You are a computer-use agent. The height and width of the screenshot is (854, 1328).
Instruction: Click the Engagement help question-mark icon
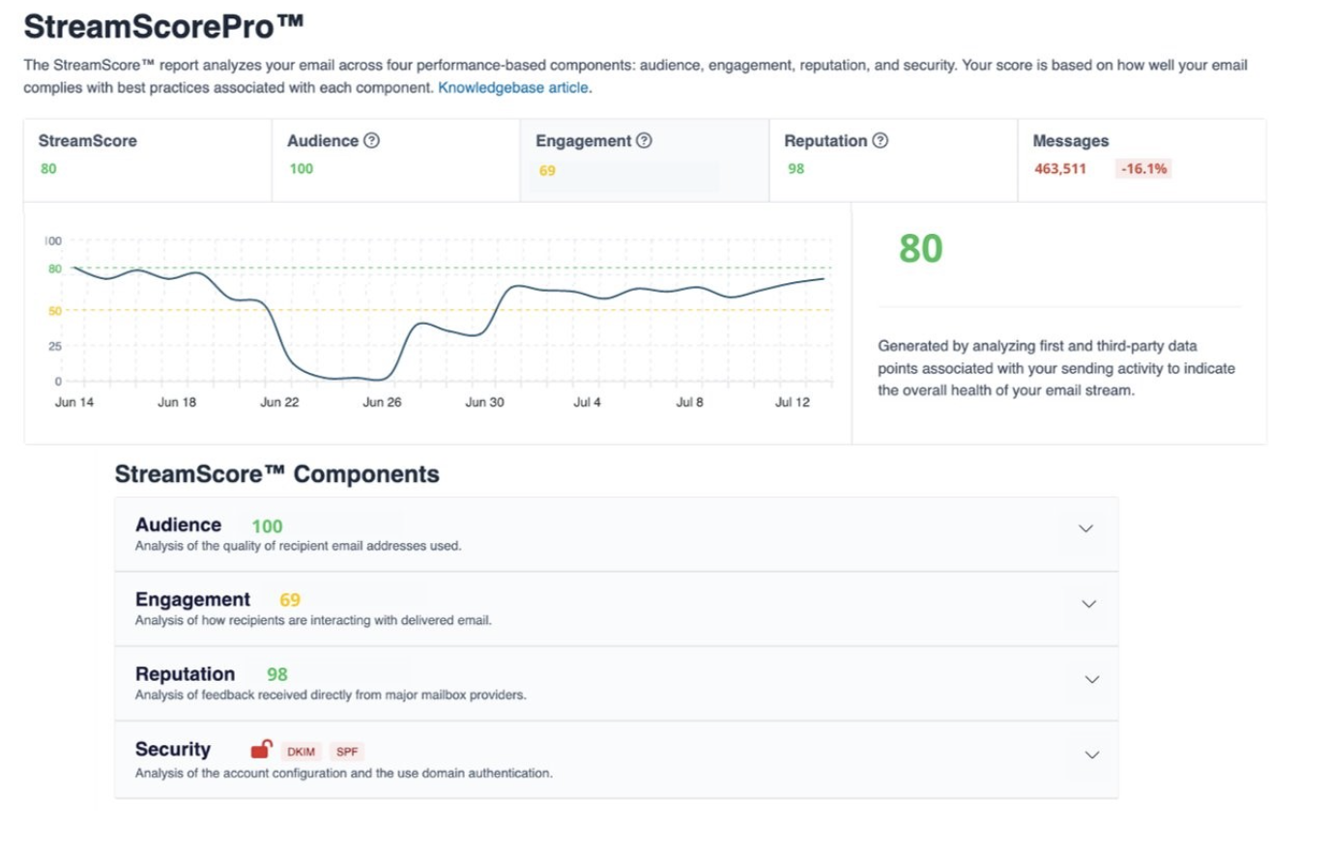pyautogui.click(x=645, y=141)
